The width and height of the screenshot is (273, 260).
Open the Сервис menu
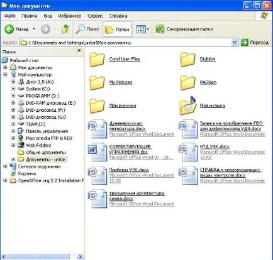point(95,16)
